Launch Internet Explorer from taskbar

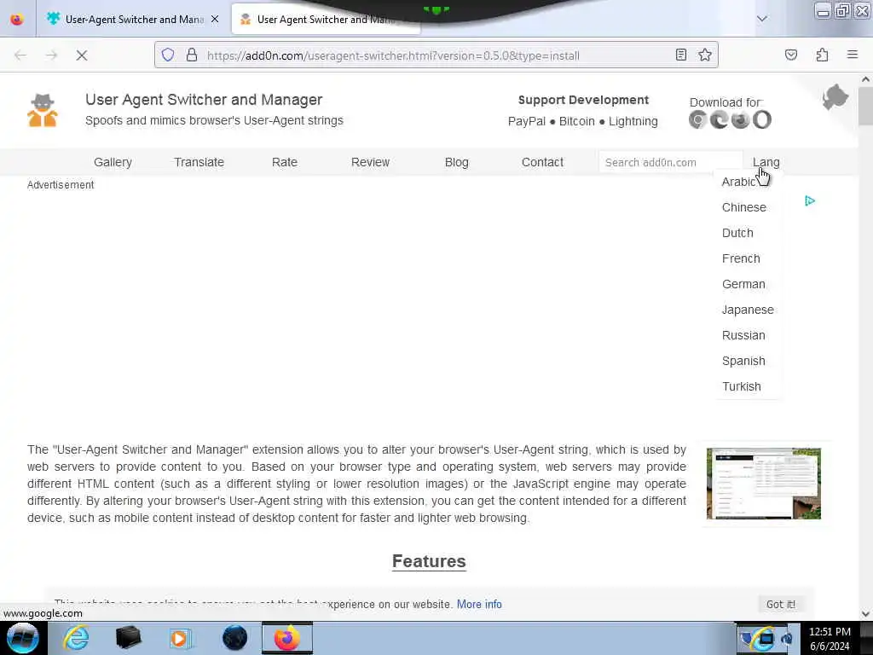coord(76,638)
